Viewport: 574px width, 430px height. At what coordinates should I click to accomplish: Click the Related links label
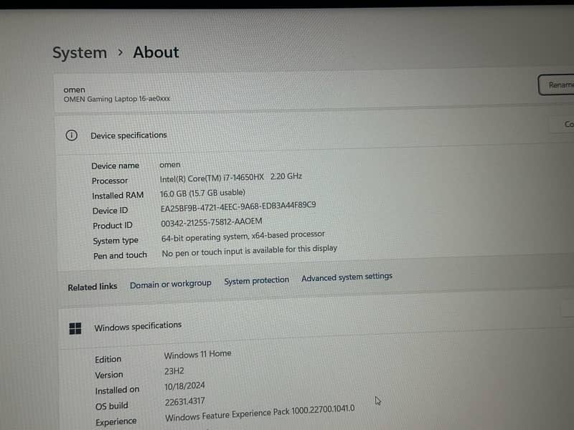point(92,287)
